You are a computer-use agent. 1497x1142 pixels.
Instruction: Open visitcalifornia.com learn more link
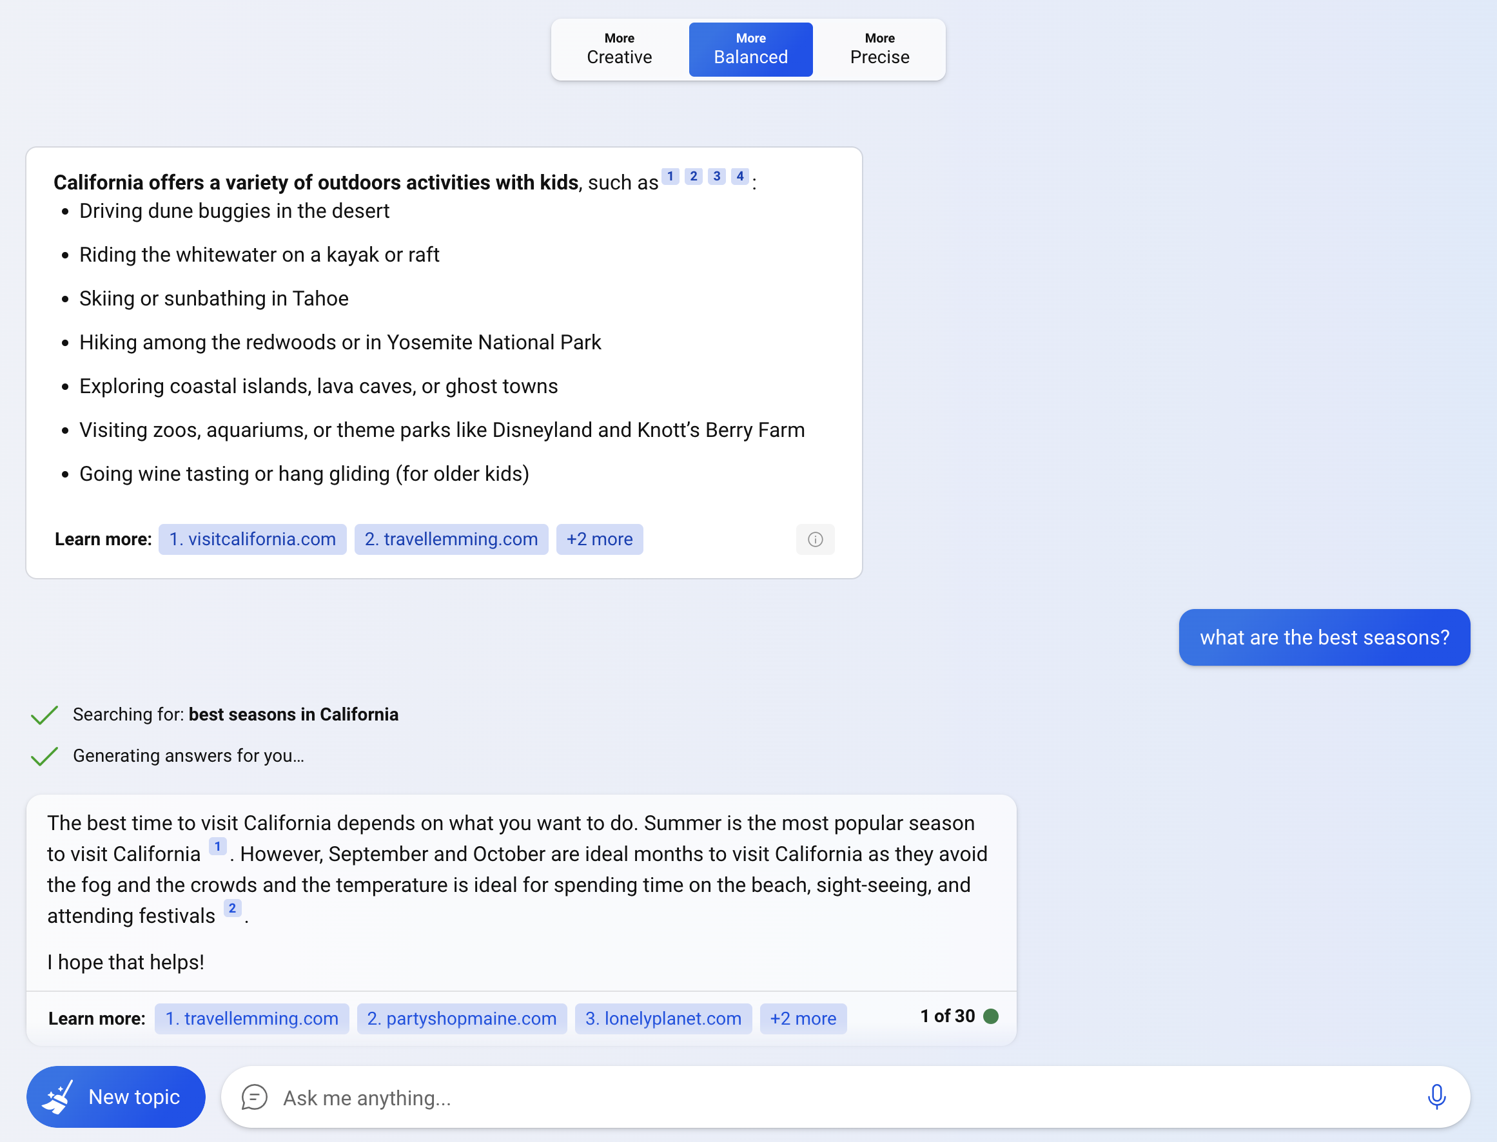pos(251,537)
